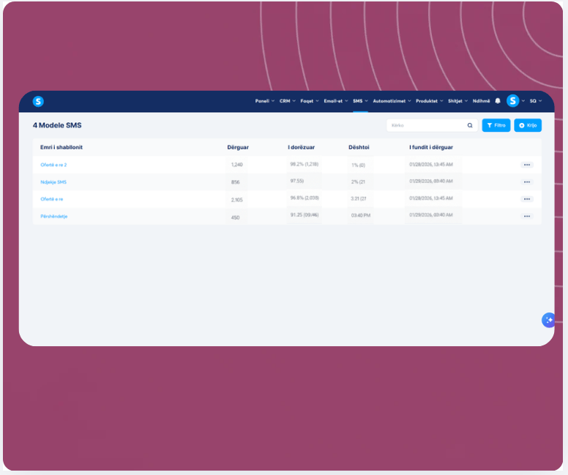Click the Filtro button
568x475 pixels.
[x=496, y=125]
